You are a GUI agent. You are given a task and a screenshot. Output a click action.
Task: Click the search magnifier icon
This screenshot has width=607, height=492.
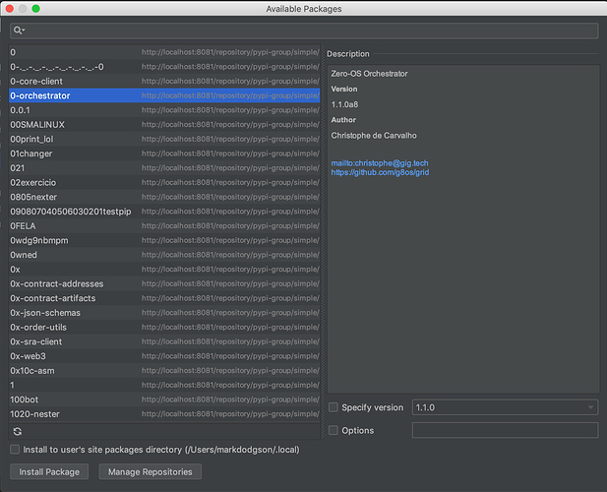point(19,31)
